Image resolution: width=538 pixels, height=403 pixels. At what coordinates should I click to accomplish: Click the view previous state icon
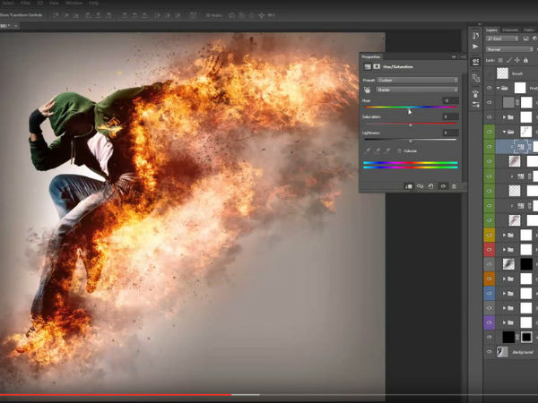(420, 186)
